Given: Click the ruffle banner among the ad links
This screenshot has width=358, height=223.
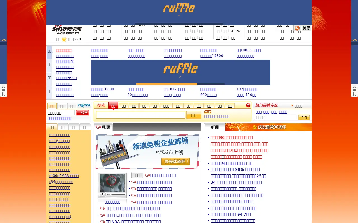Looking at the screenshot, I should tap(181, 72).
